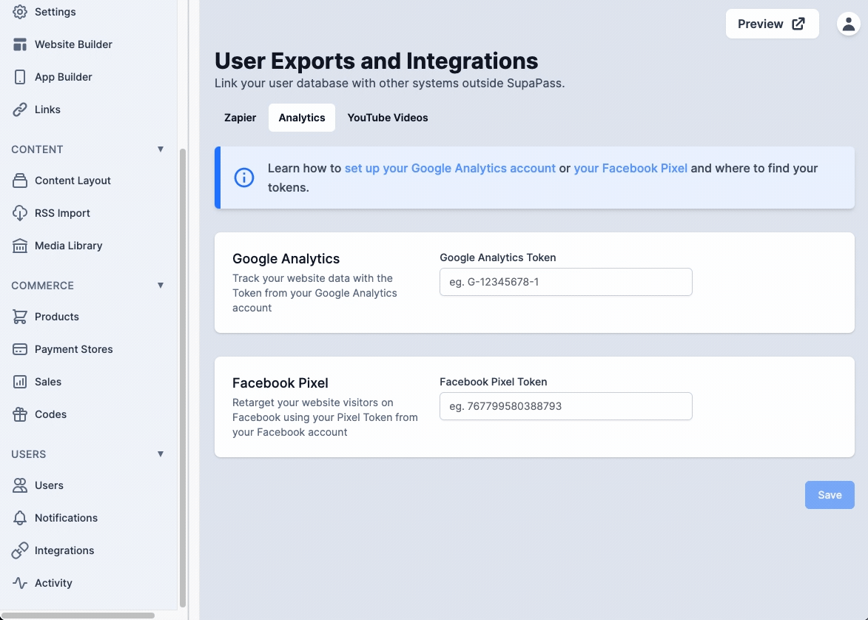Open the Products label
The height and width of the screenshot is (620, 868).
click(x=57, y=317)
